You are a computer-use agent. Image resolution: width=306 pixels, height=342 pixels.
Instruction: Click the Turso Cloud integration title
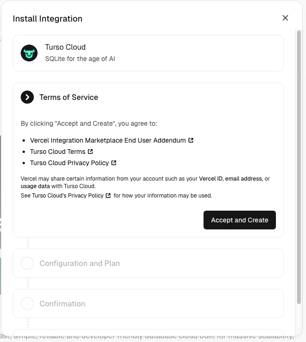pos(65,47)
